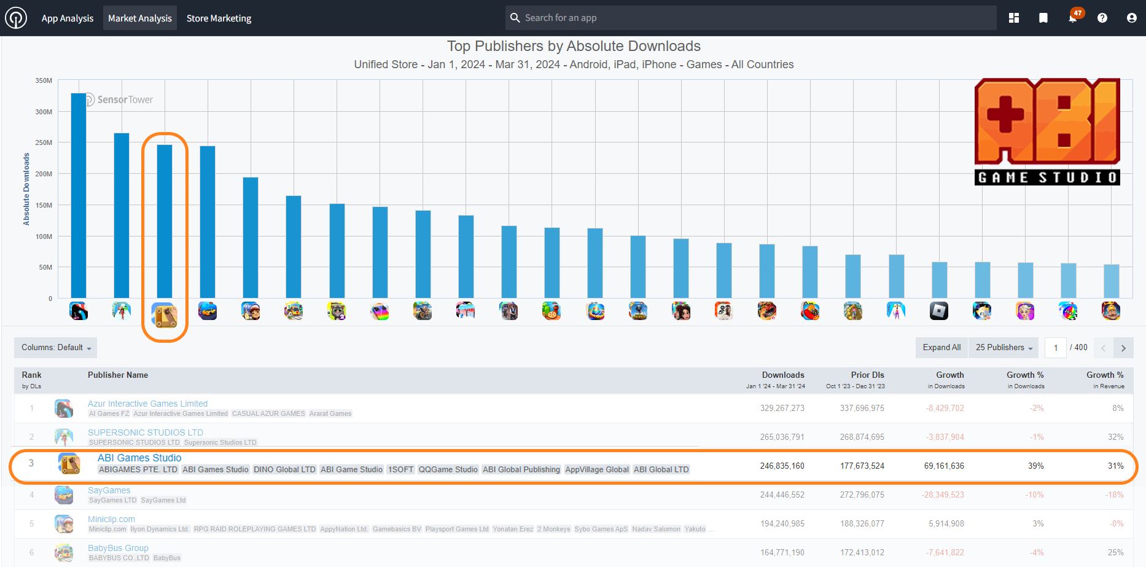Open SUPERSONIC STUDIOS LTD publisher link
The image size is (1146, 567).
point(145,432)
